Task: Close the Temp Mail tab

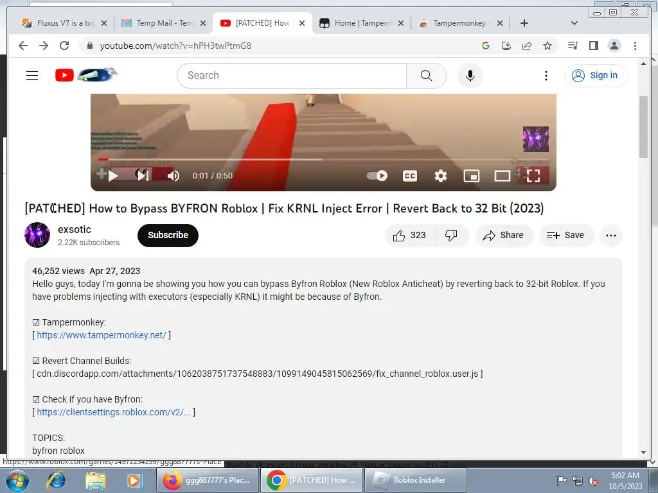Action: [x=203, y=23]
